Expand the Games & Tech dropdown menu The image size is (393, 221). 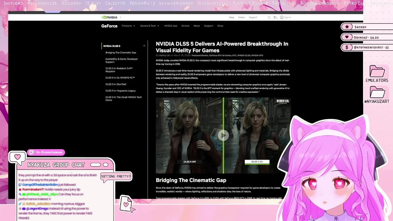pos(150,26)
